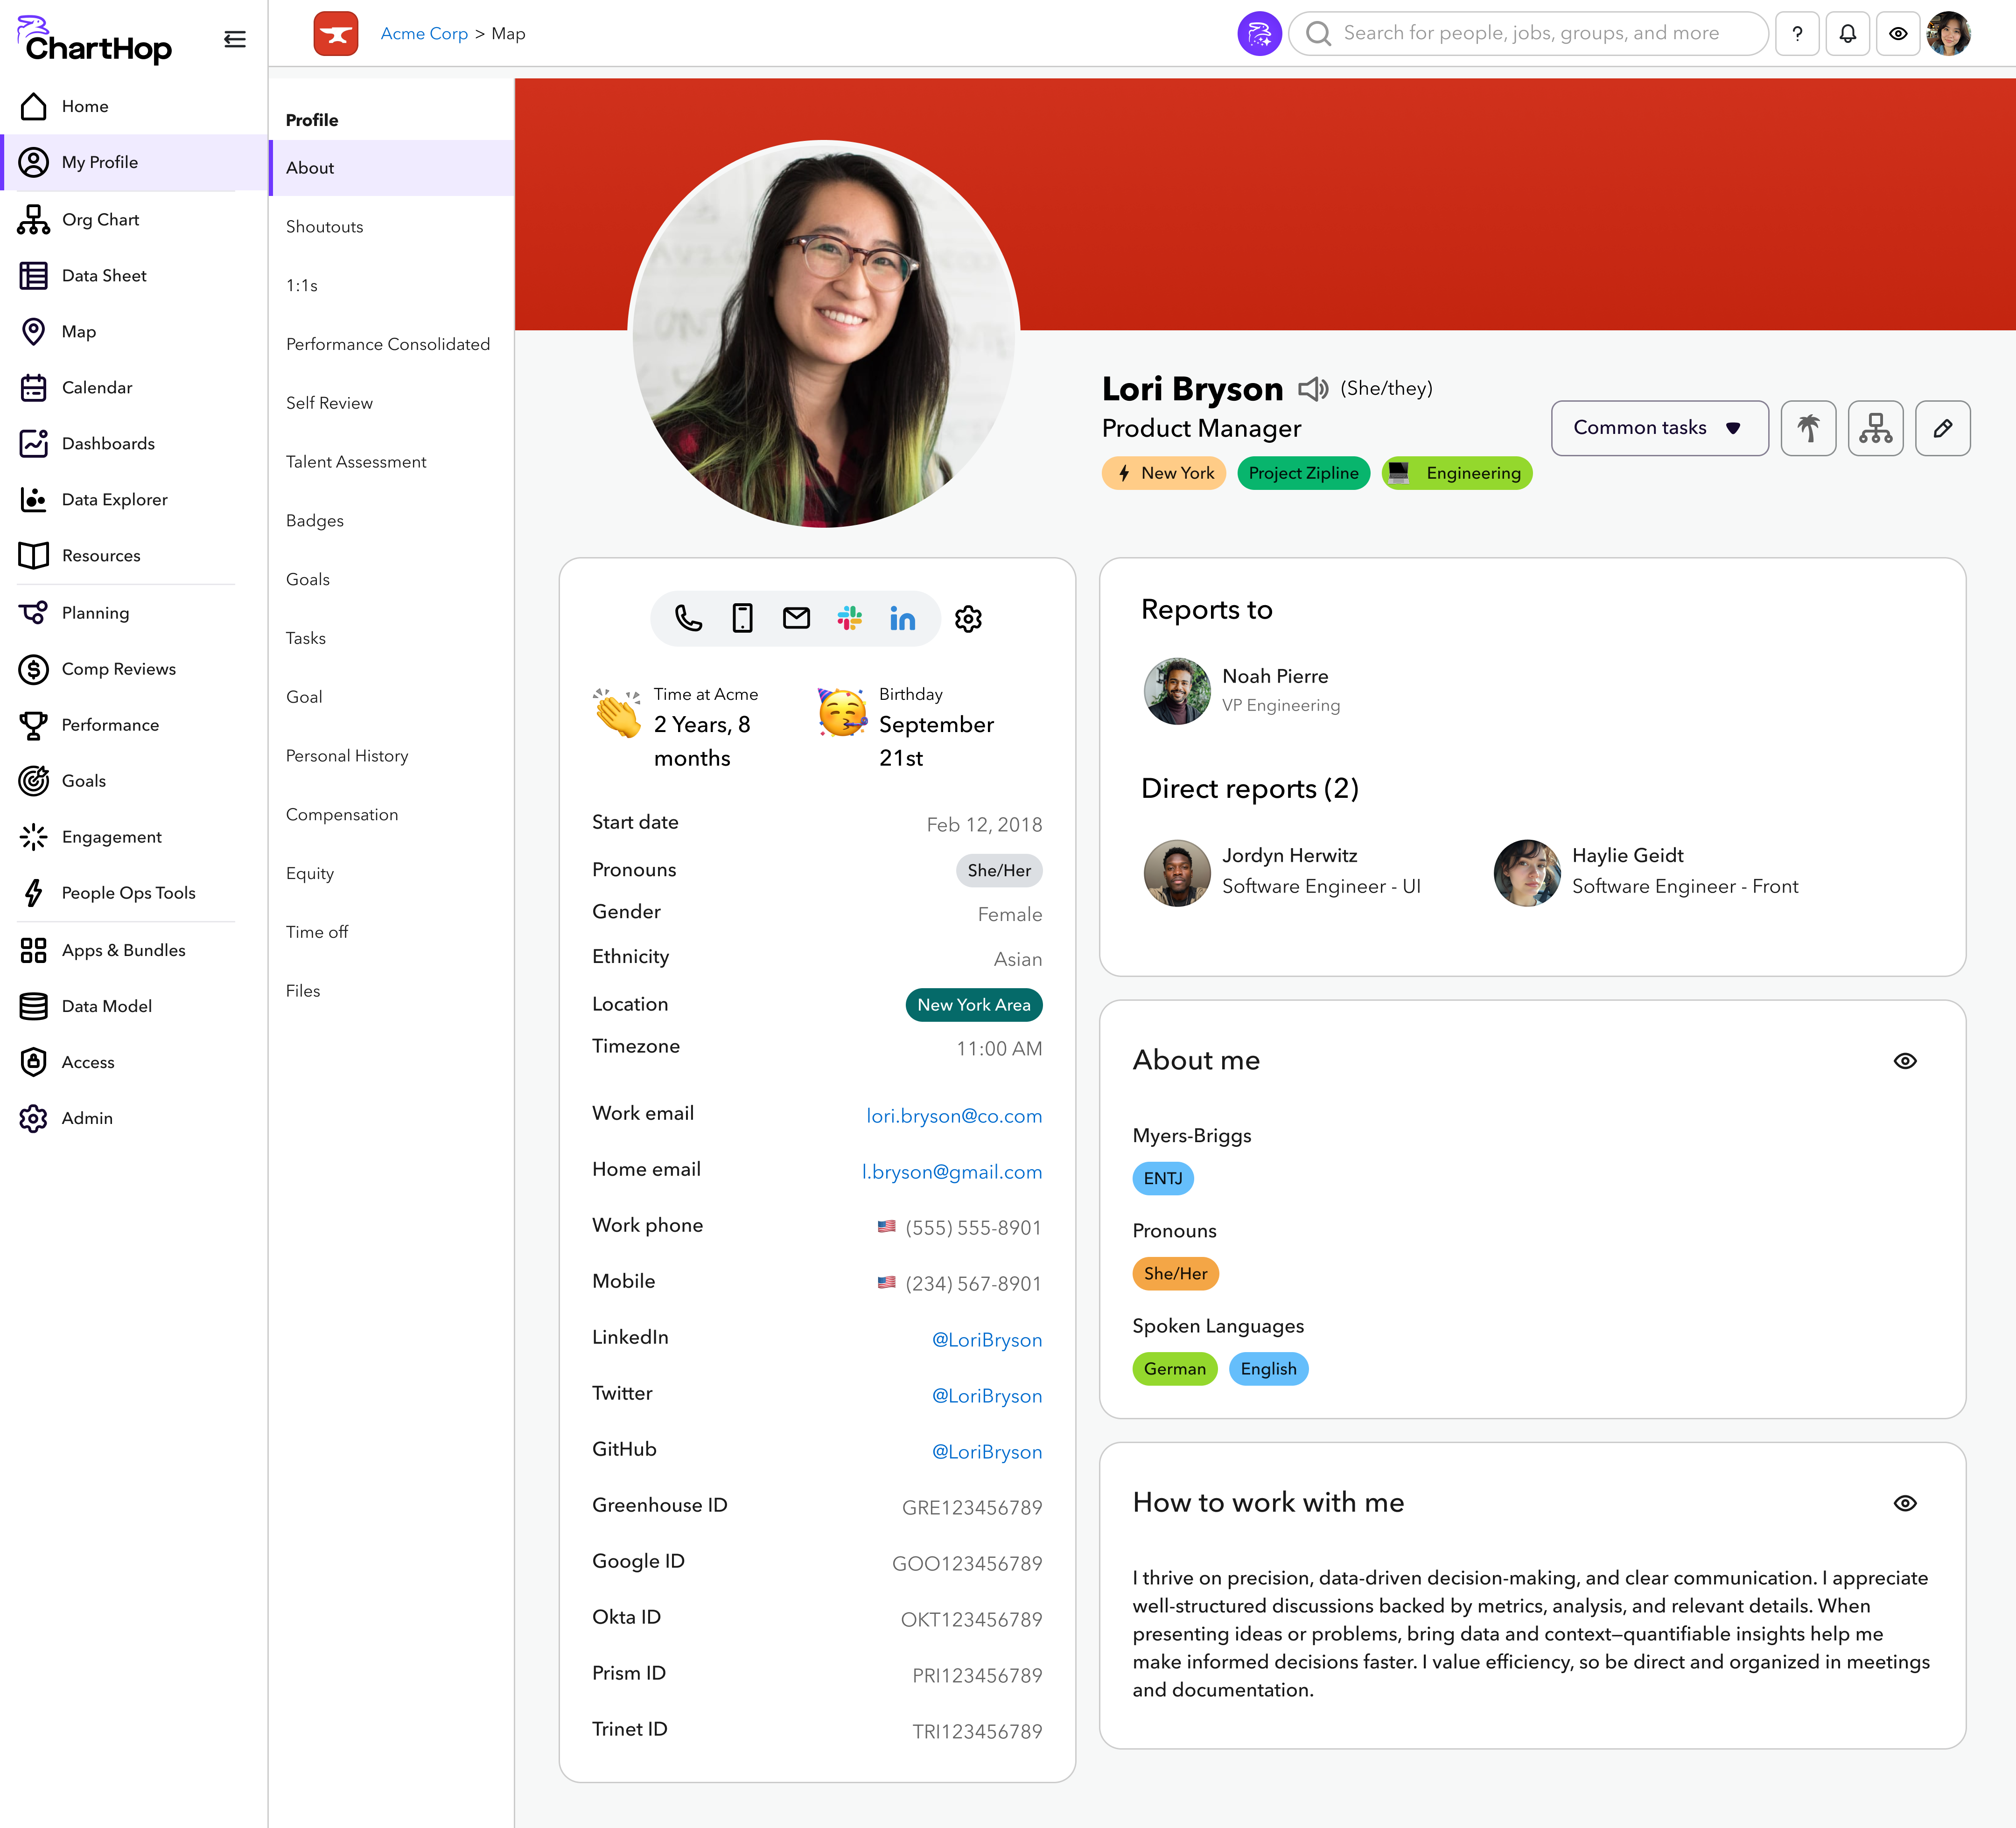The image size is (2016, 1828).
Task: Toggle About me section visibility eye
Action: coord(1905,1061)
